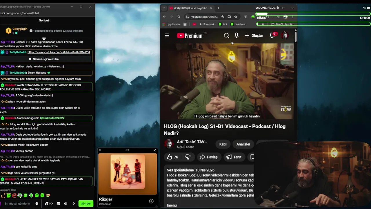This screenshot has height=209, width=371.
Task: Open Chrome tab search dropdown
Action: point(164,8)
